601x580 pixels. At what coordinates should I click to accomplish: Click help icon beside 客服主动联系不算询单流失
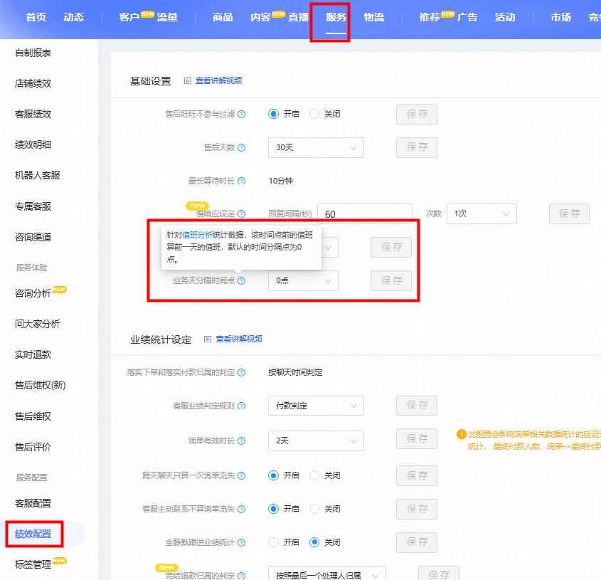(x=241, y=510)
